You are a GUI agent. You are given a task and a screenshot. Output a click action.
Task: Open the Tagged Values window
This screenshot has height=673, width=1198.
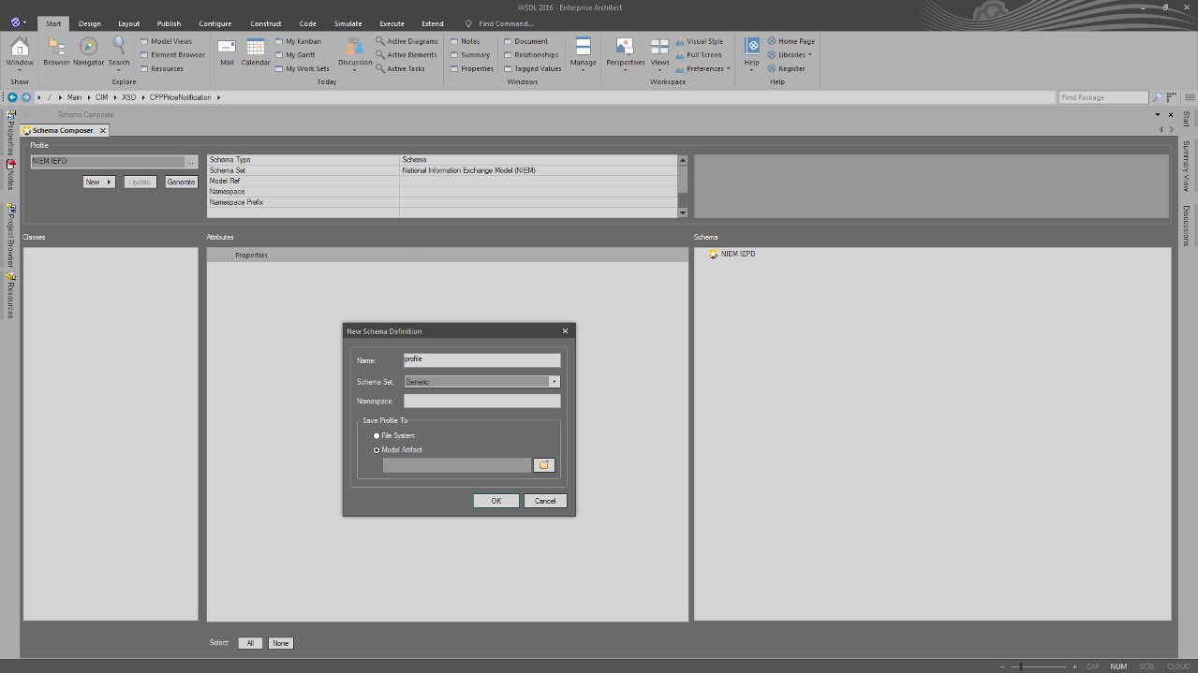click(x=532, y=68)
